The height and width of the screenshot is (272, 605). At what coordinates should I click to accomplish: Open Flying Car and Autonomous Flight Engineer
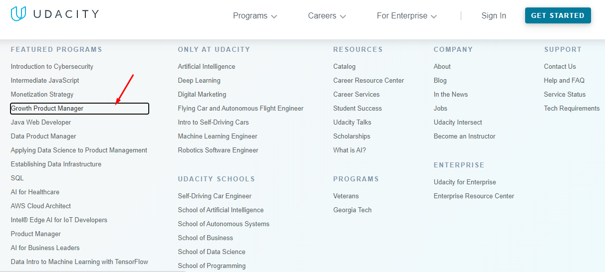pos(241,109)
